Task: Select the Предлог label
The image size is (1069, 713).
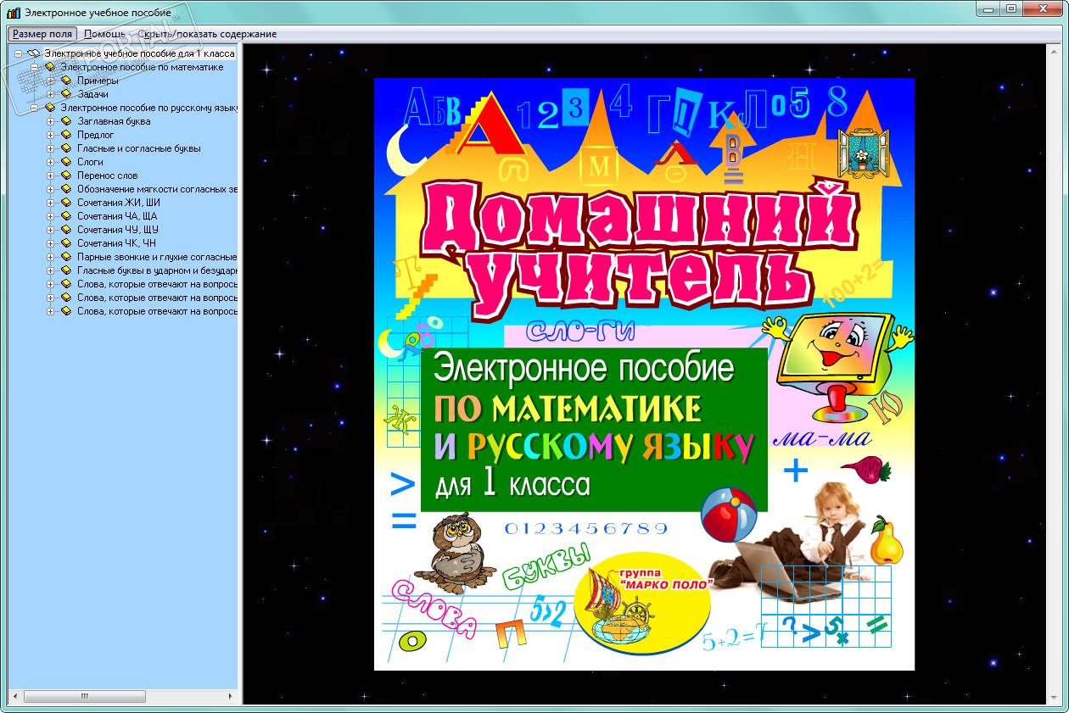Action: tap(95, 135)
